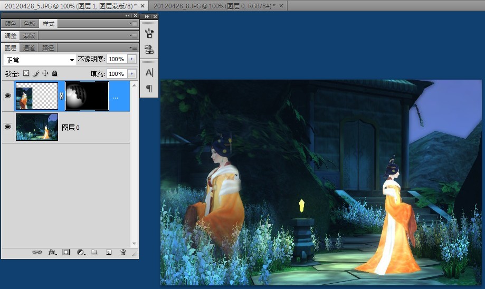Switch to the 路径 tab
The height and width of the screenshot is (289, 485).
pyautogui.click(x=48, y=48)
